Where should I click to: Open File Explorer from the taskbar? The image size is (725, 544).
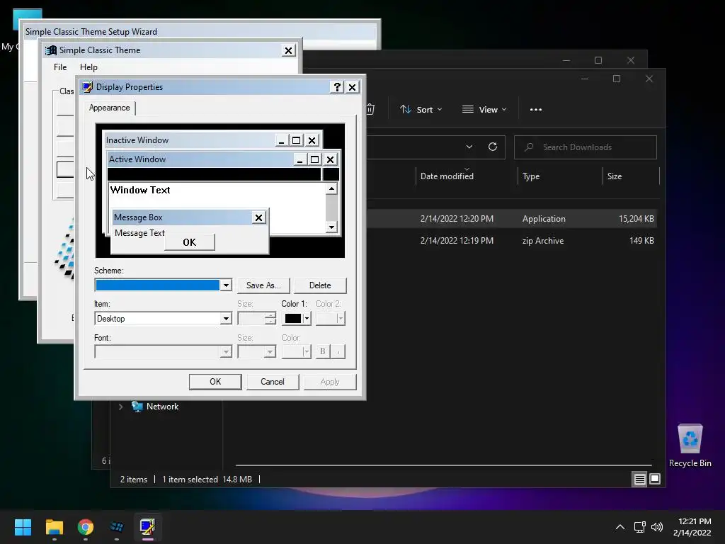coord(54,527)
